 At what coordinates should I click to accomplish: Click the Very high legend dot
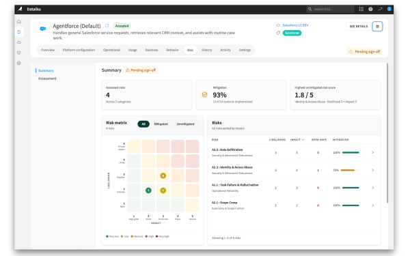[x=157, y=236]
